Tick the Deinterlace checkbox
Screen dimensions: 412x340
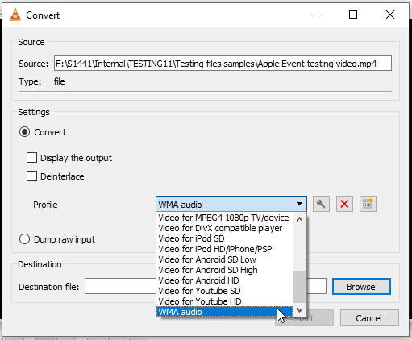31,176
